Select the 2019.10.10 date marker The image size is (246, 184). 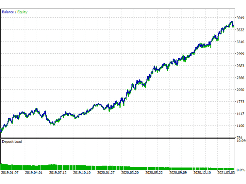[81, 173]
